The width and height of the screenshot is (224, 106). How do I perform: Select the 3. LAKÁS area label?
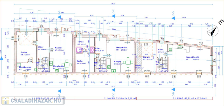coord(190,98)
